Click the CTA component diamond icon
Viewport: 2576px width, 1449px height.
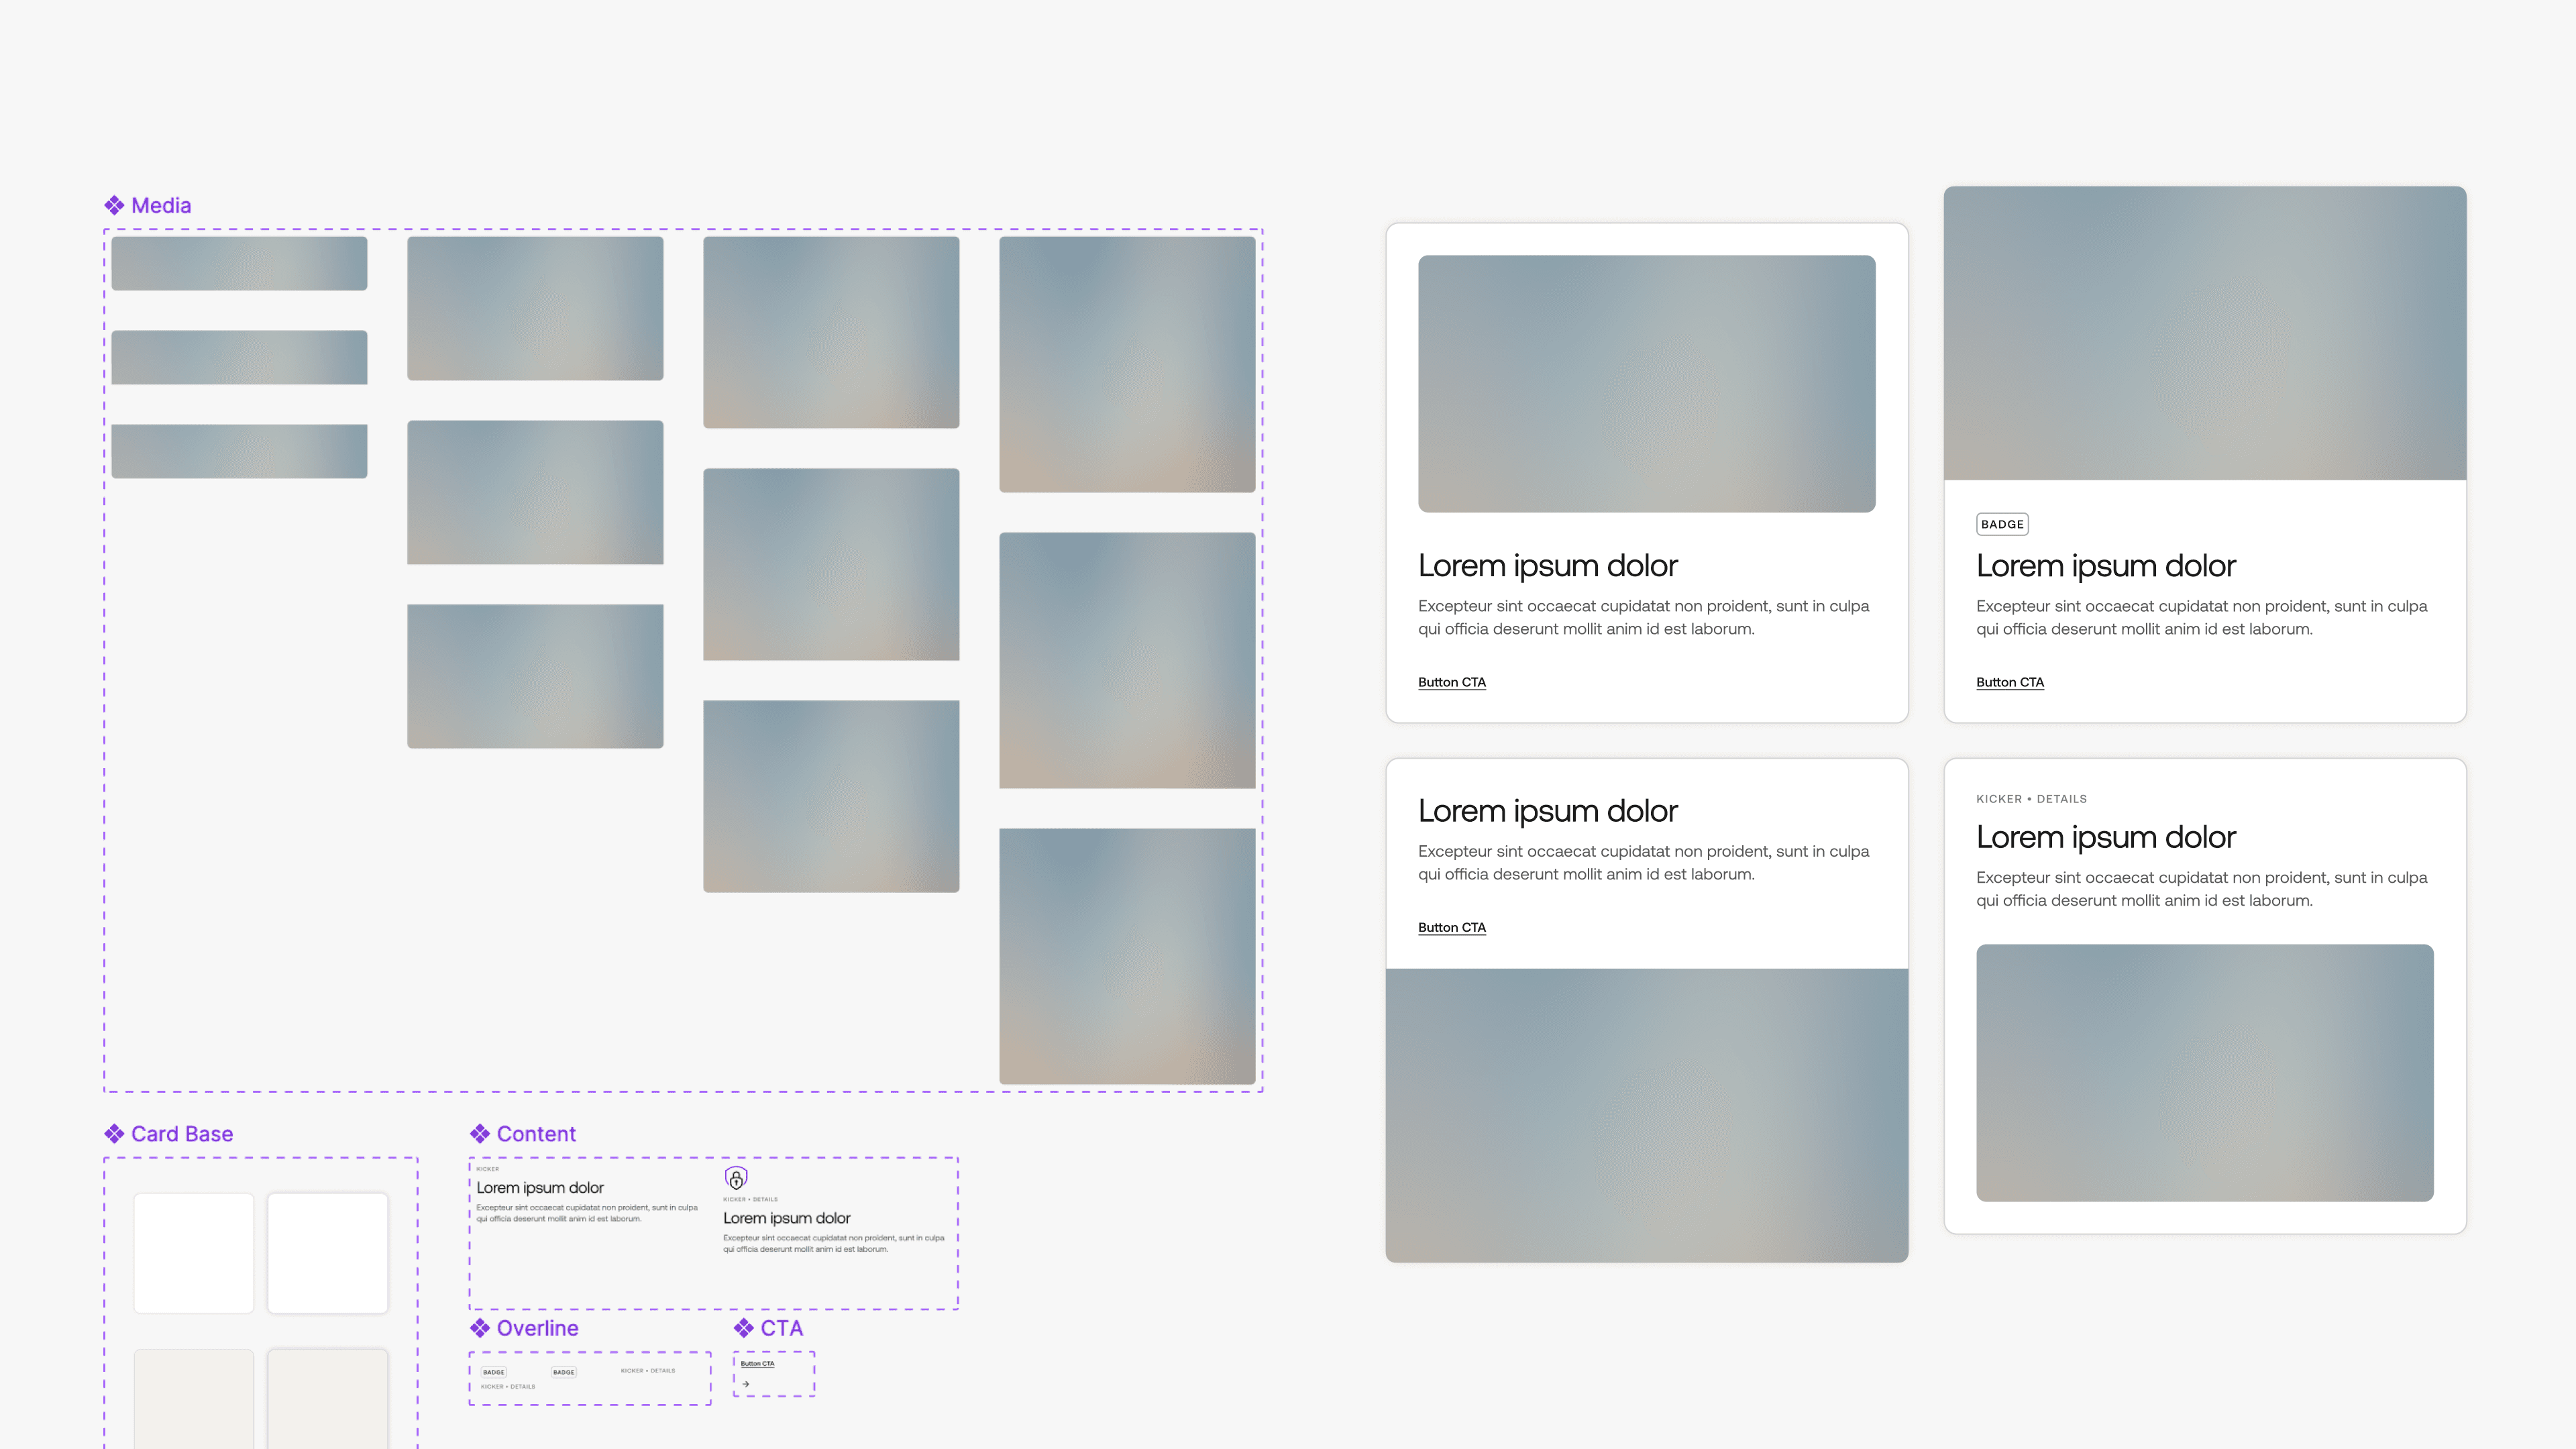pos(743,1328)
